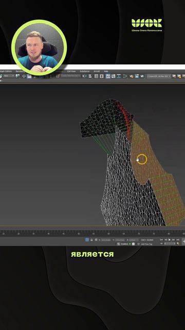This screenshot has width=185, height=330.
Task: Click the Go to Start playback button
Action: pyautogui.click(x=161, y=240)
